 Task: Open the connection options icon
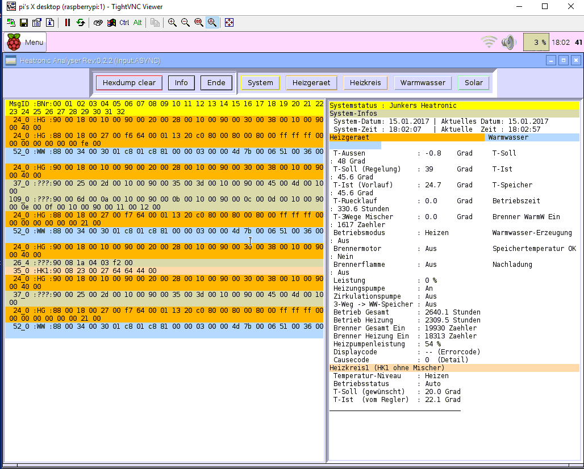36,23
